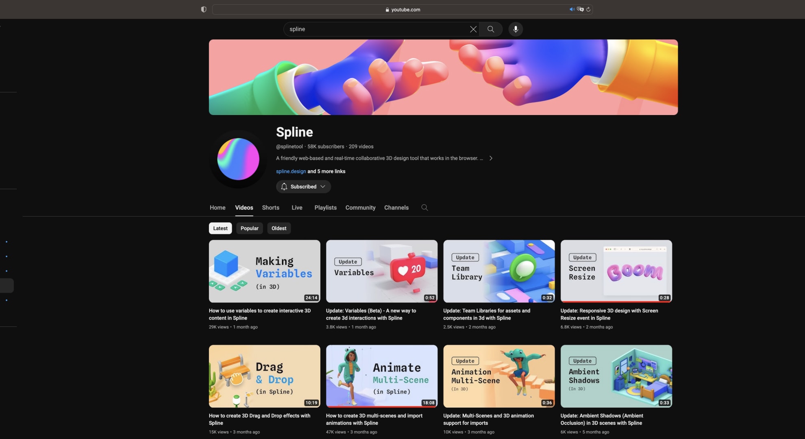The image size is (805, 439).
Task: Switch to the Playlists tab
Action: [x=325, y=207]
